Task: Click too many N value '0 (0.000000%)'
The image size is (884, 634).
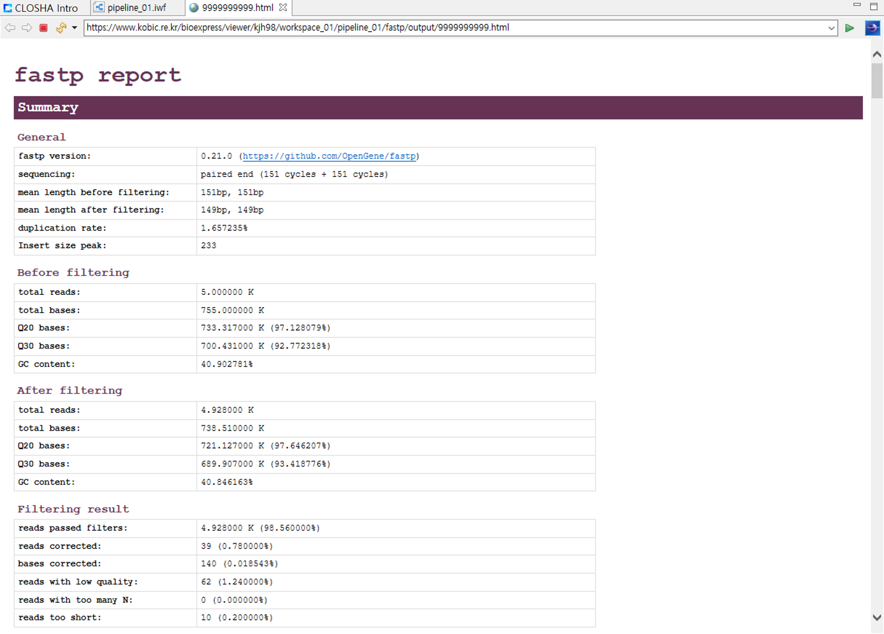Action: (x=234, y=600)
